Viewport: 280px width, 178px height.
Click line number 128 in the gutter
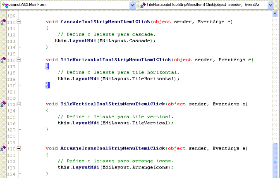11,136
